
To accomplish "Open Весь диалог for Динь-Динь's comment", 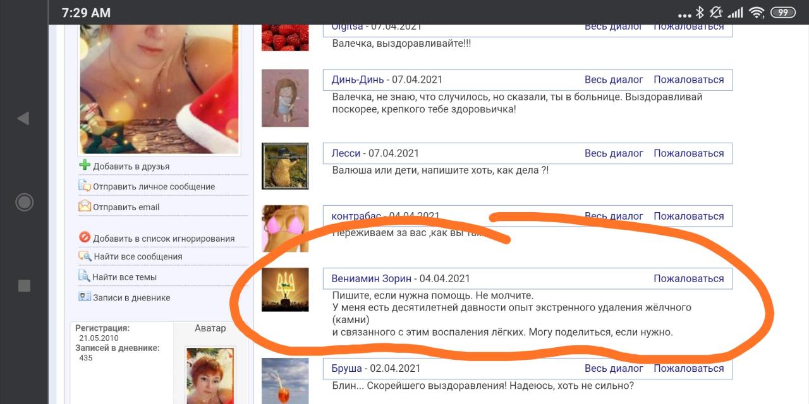I will pyautogui.click(x=614, y=80).
